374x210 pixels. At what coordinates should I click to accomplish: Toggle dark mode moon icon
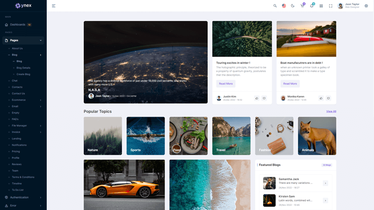pos(293,6)
